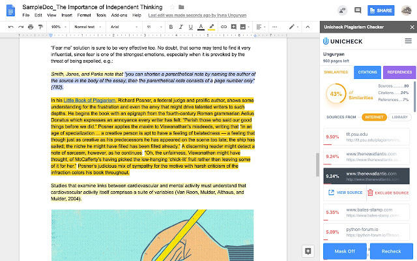Viewport: 417px width, 261px height.
Task: Click the explore button at page bottom
Action: [308, 251]
